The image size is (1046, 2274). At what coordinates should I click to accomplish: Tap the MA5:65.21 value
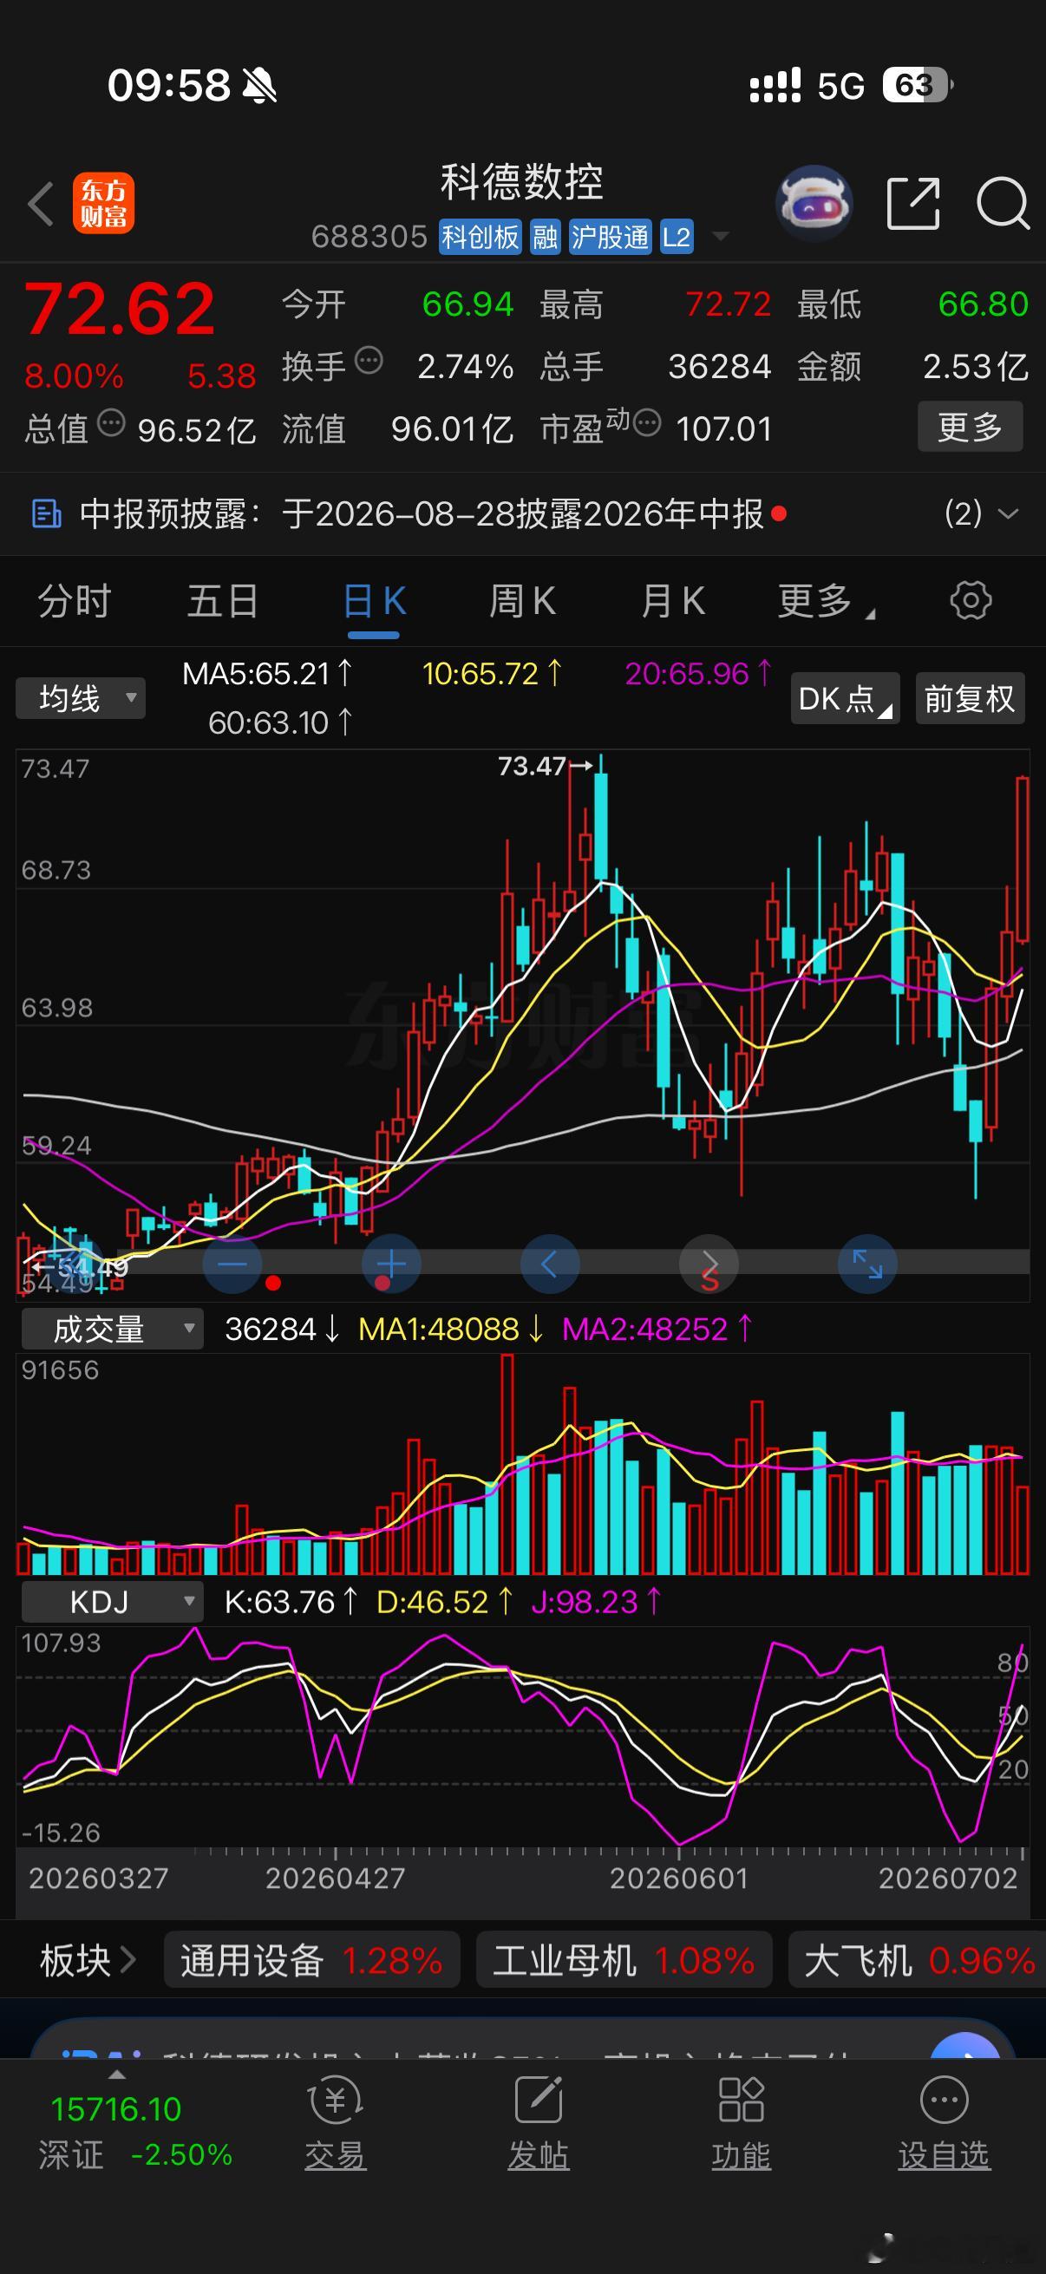click(x=266, y=674)
